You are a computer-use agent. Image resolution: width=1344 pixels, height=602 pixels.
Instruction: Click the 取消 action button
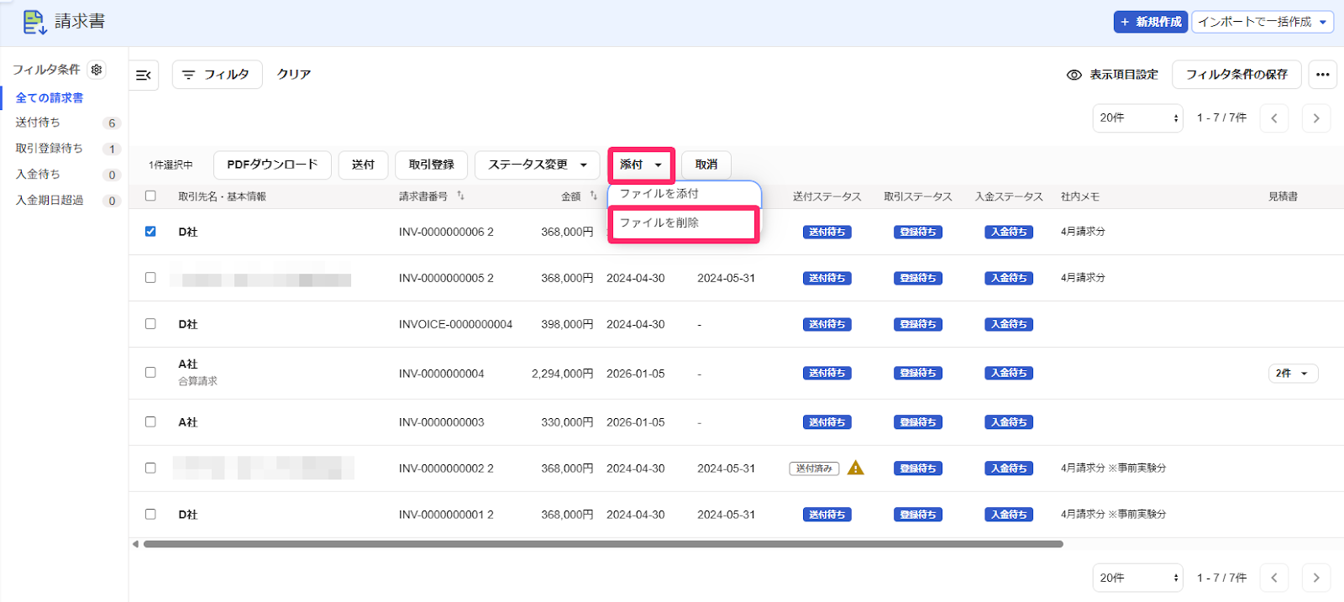pos(706,165)
